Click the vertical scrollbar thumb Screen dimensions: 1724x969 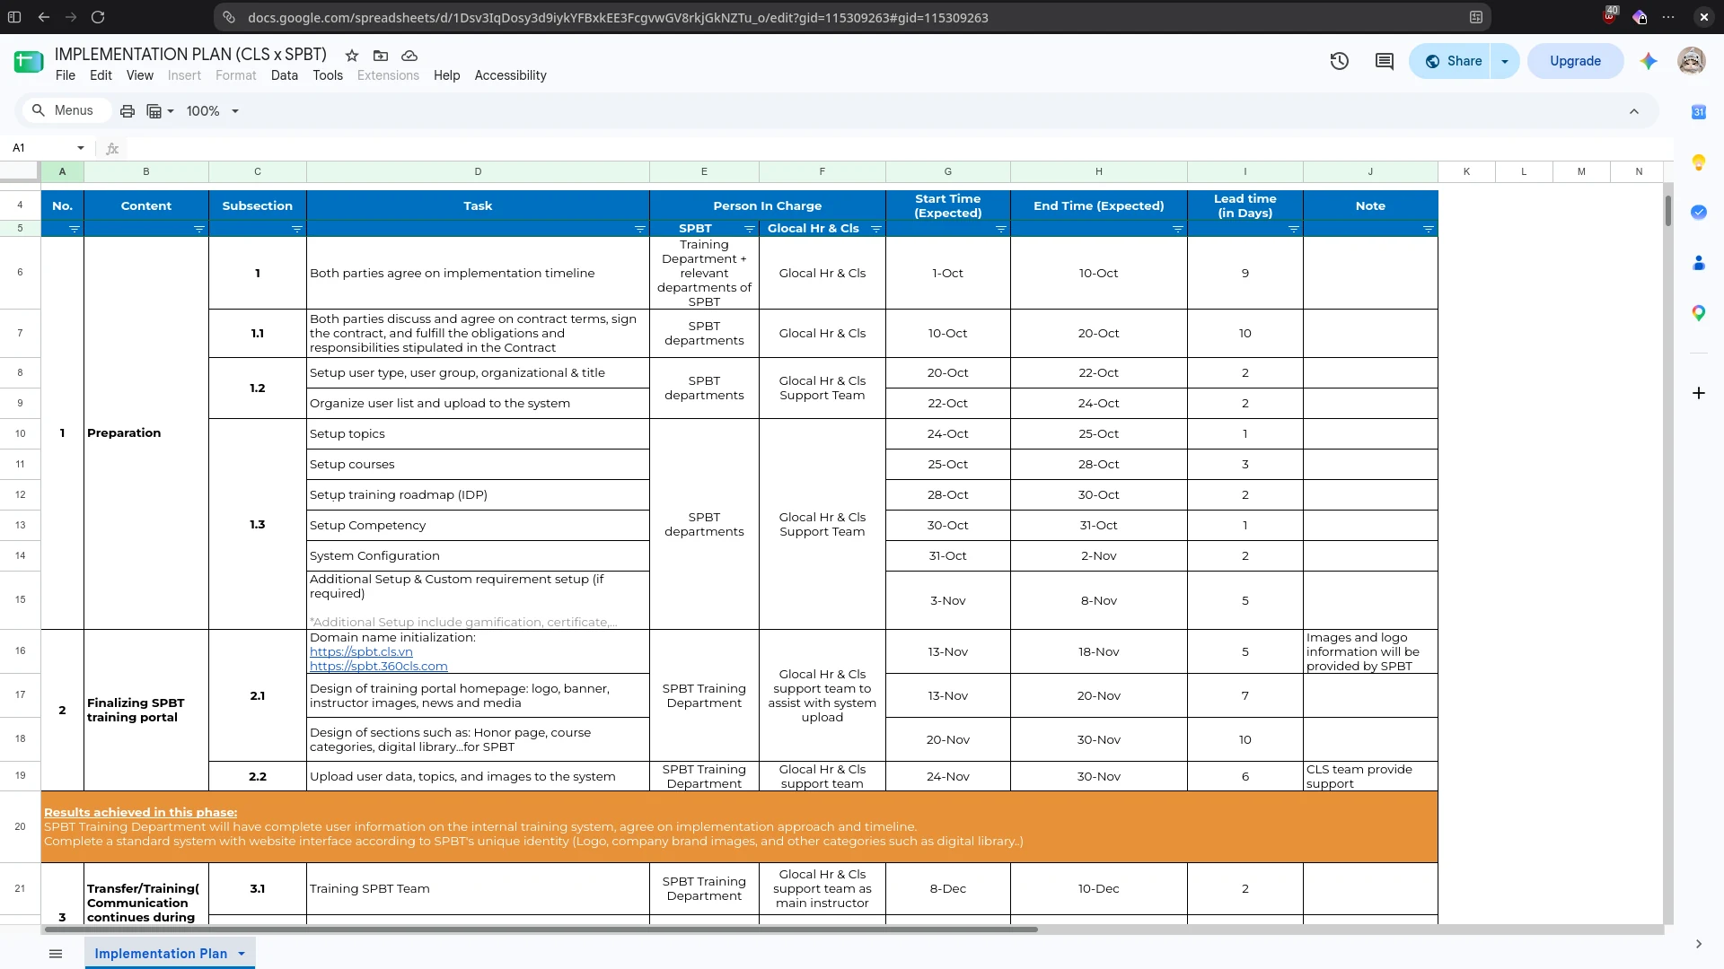(1667, 211)
